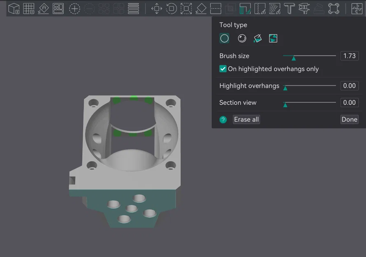Click Done to finish support painting
Image resolution: width=366 pixels, height=257 pixels.
pyautogui.click(x=350, y=119)
